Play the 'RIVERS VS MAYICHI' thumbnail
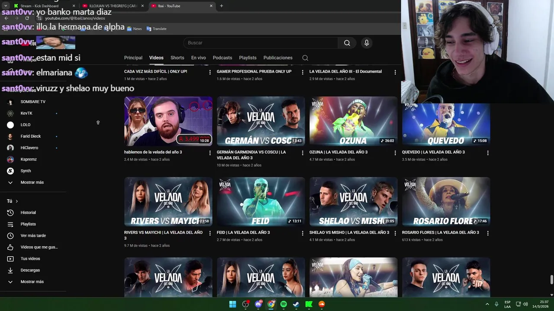 coord(168,202)
